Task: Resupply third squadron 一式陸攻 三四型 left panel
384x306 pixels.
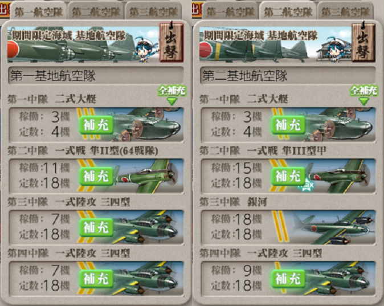Action: coord(96,227)
